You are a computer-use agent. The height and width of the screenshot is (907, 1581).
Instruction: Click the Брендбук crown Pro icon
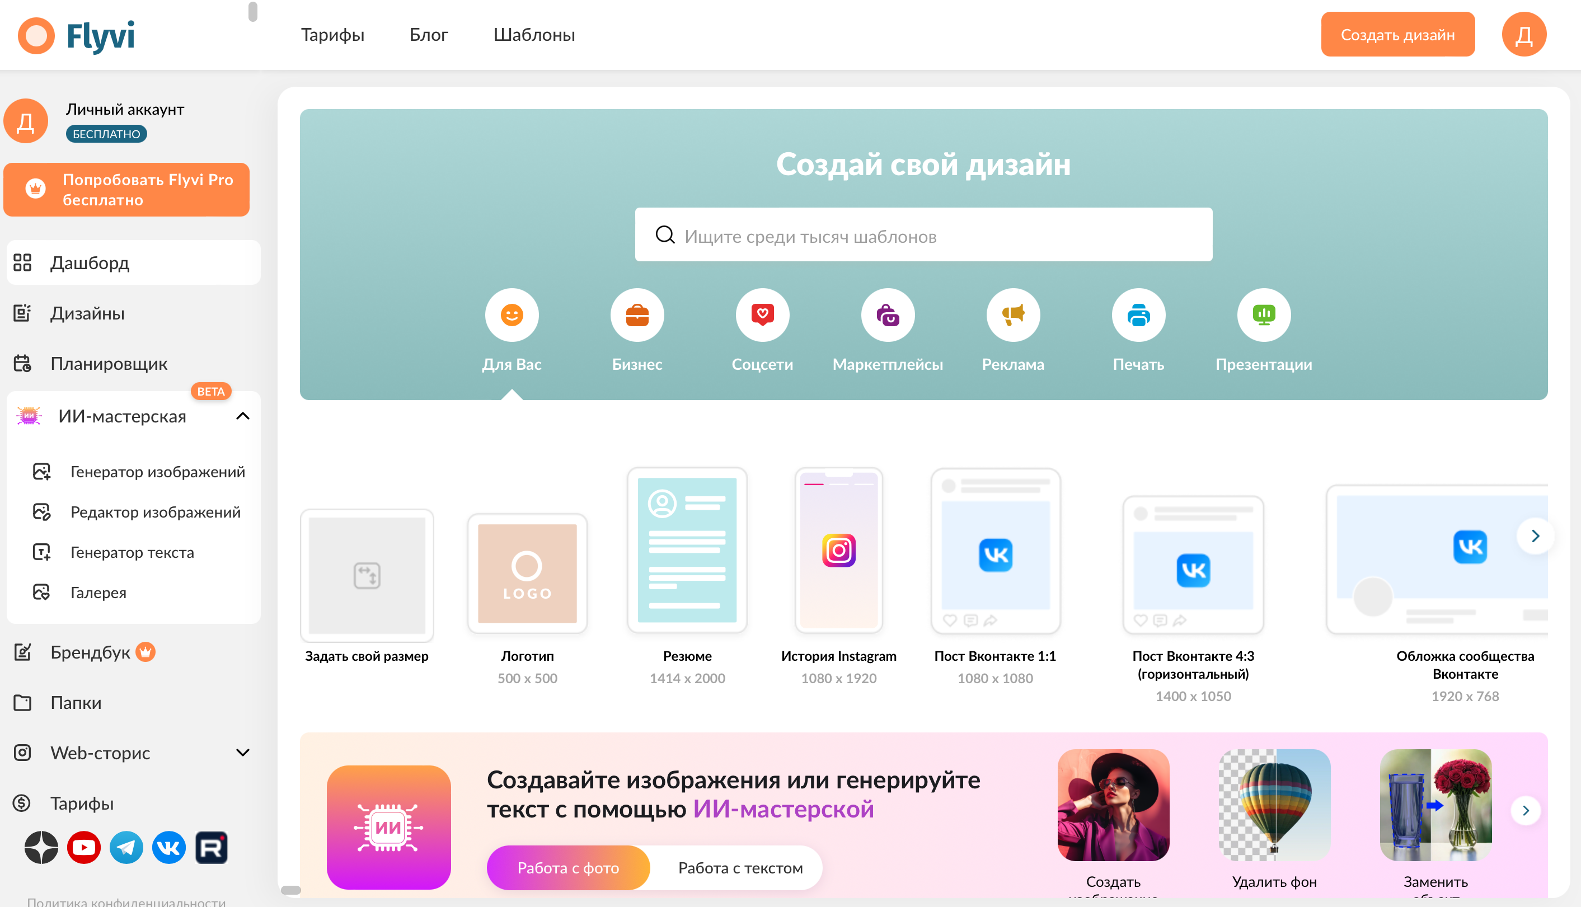145,652
